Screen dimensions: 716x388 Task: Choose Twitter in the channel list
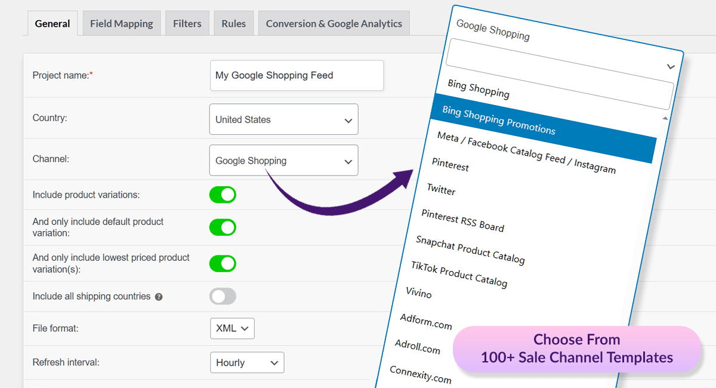click(x=442, y=189)
